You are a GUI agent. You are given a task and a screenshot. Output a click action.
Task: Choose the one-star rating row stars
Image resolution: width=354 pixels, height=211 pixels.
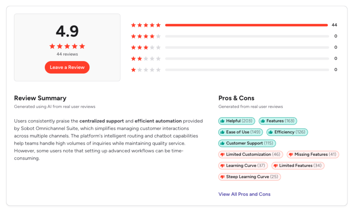[146, 70]
